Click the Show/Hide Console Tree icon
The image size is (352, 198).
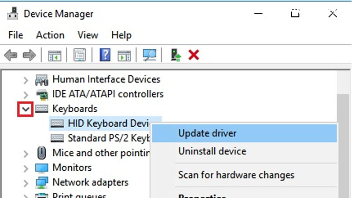click(x=55, y=55)
